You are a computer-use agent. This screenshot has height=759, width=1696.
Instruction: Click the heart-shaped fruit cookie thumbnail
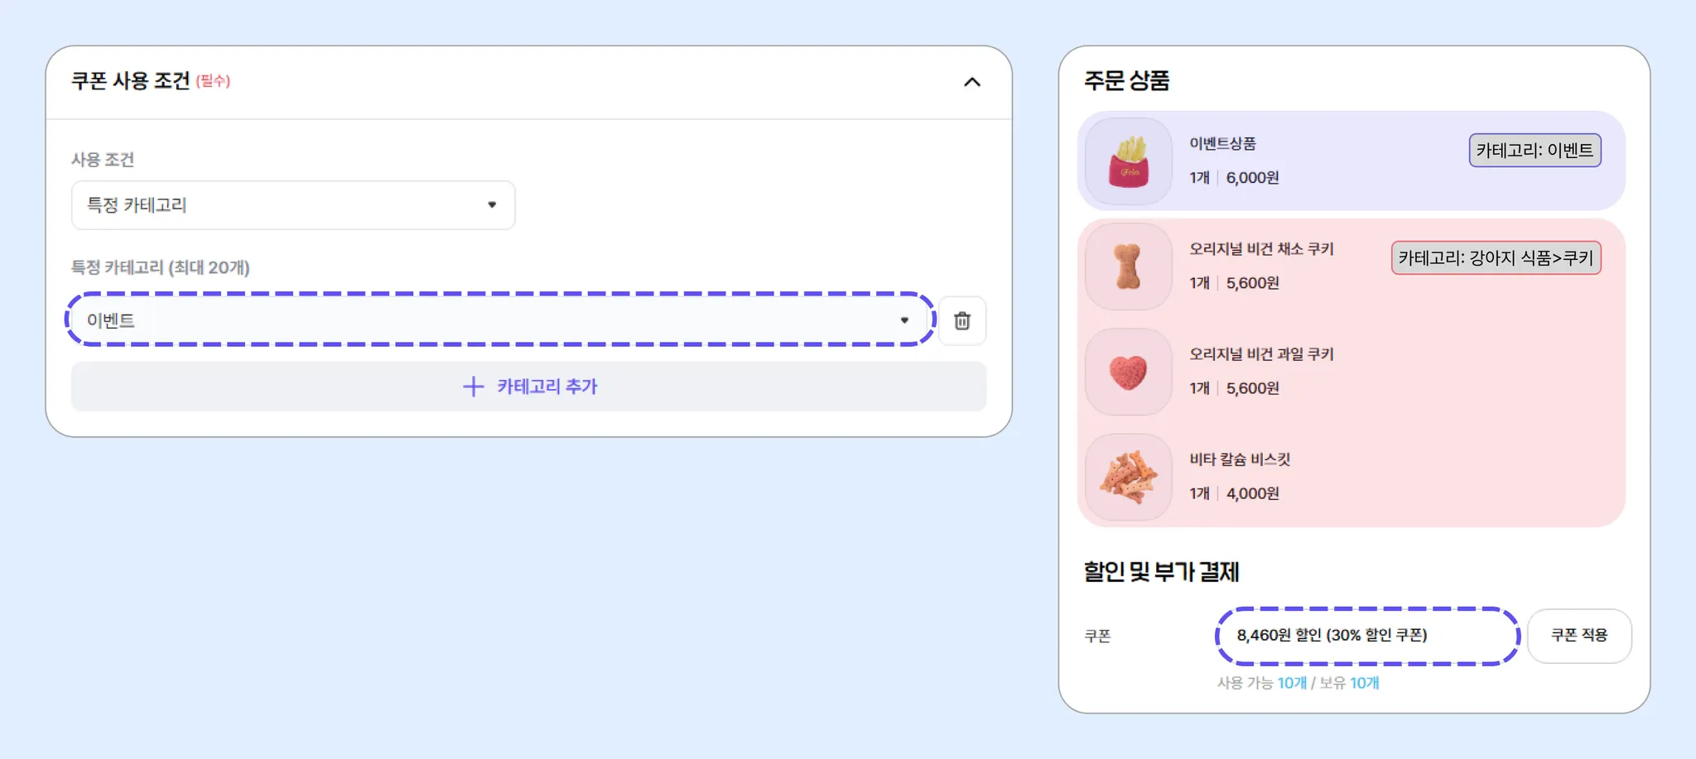(1128, 372)
